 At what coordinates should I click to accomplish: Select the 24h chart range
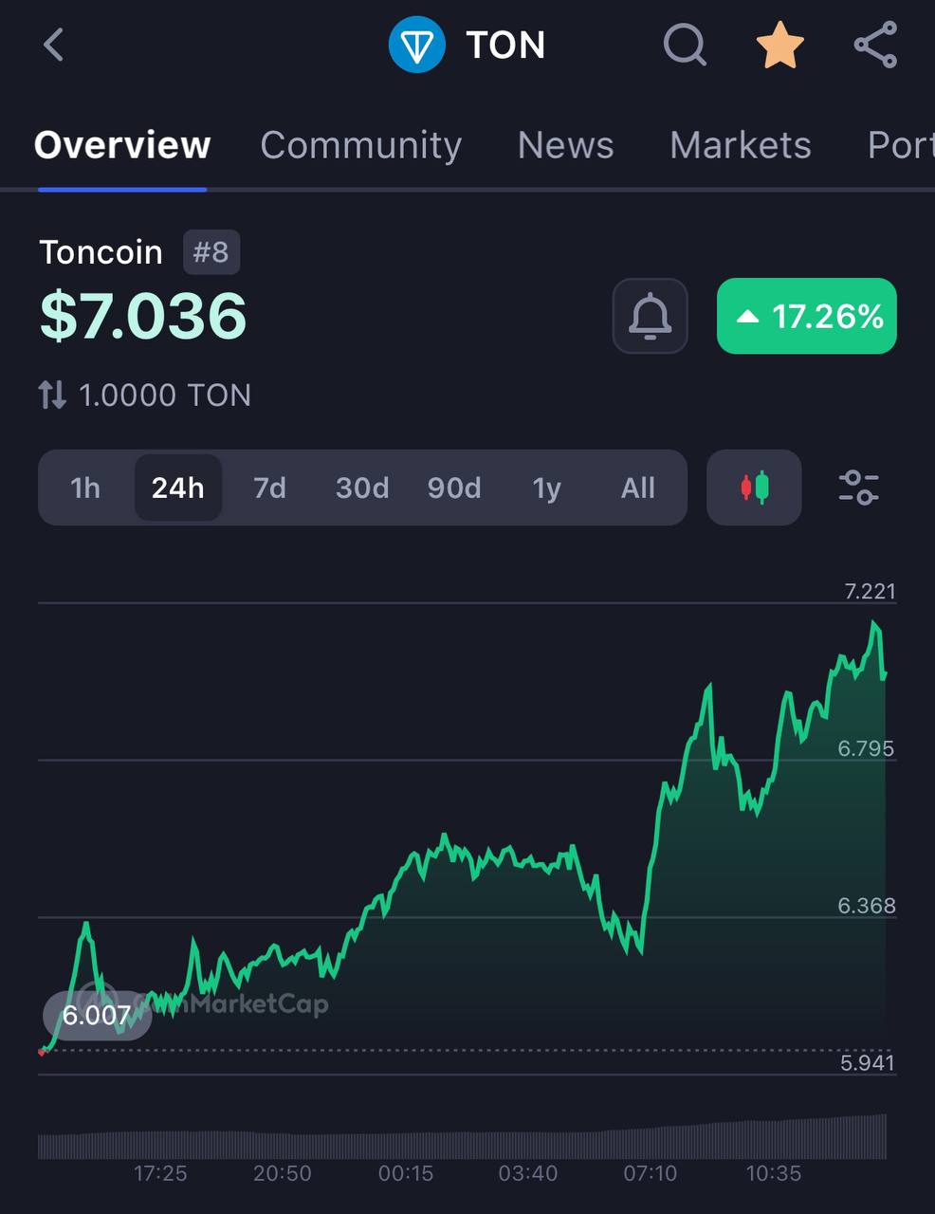pos(178,487)
